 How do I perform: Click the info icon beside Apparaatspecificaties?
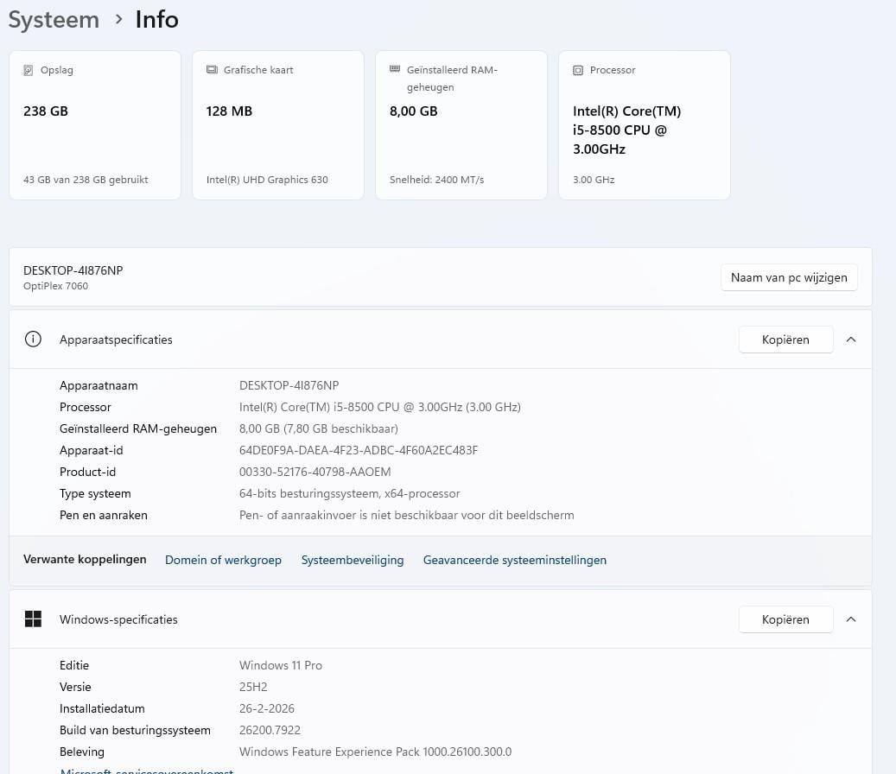click(33, 339)
